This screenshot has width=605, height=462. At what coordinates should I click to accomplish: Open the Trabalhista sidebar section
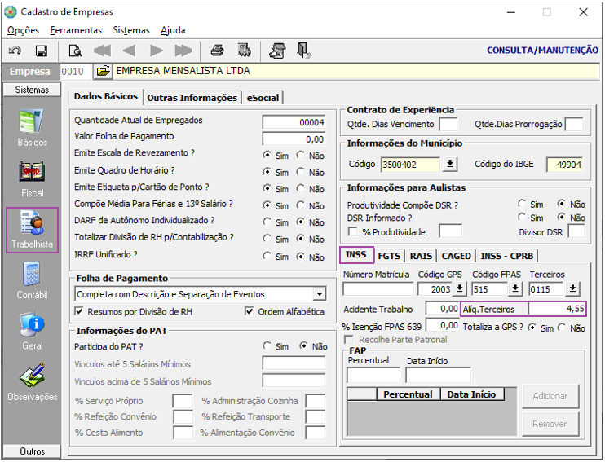pyautogui.click(x=32, y=231)
